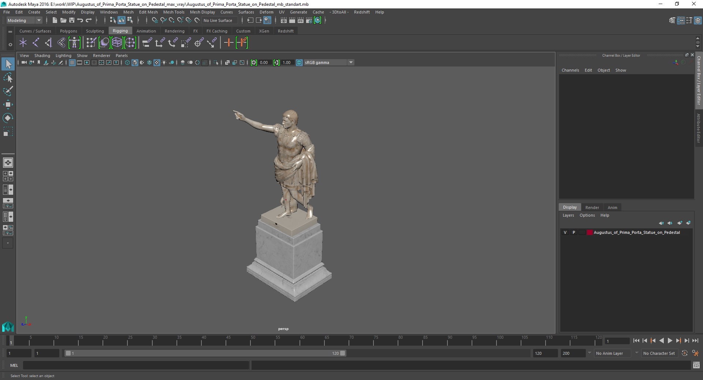Create a new empty layer icon

click(680, 223)
